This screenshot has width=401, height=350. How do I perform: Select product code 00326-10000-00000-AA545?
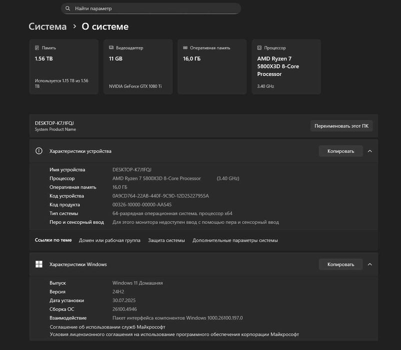(x=142, y=204)
